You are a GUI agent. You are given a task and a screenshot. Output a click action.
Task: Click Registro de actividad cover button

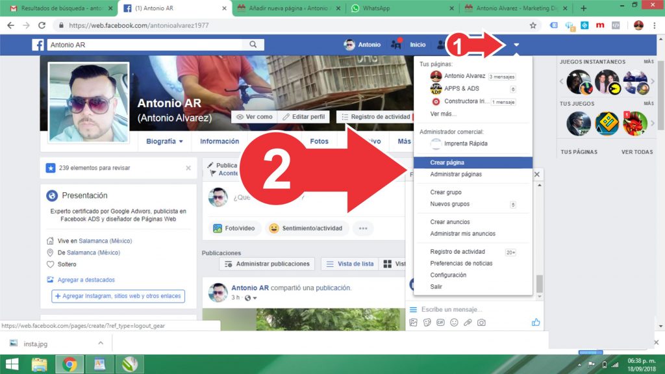click(x=376, y=117)
